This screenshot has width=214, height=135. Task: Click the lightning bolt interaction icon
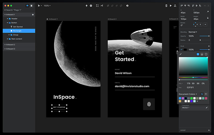(x=86, y=6)
